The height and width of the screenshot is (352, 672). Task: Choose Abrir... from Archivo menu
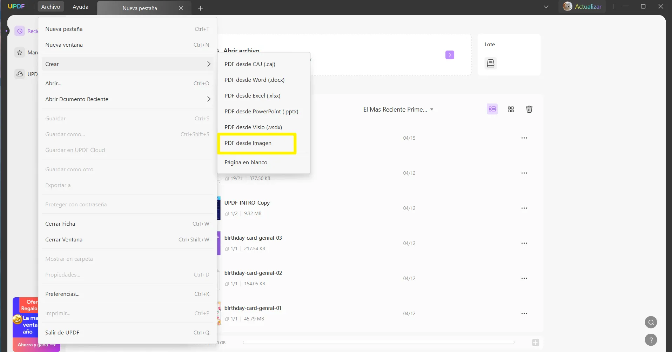click(x=127, y=84)
